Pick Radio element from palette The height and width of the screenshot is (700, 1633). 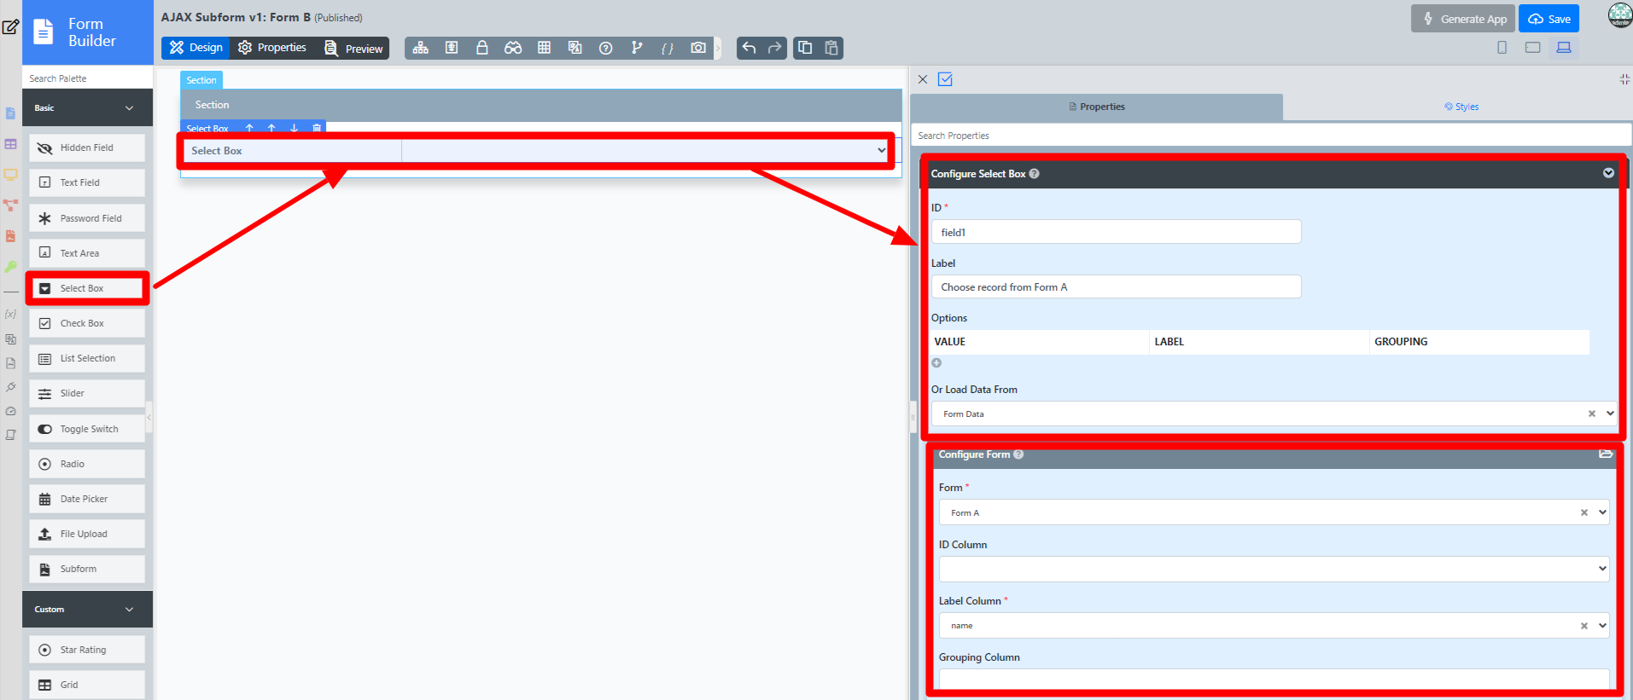(x=87, y=464)
